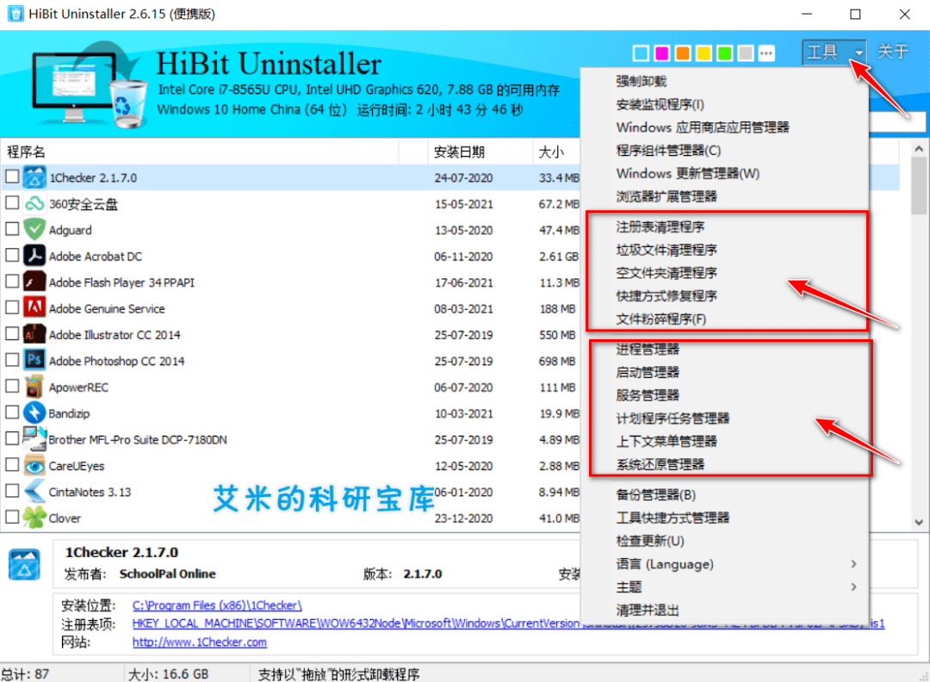The image size is (930, 682).
Task: Choose 清理并退出 menu entry
Action: pyautogui.click(x=725, y=611)
